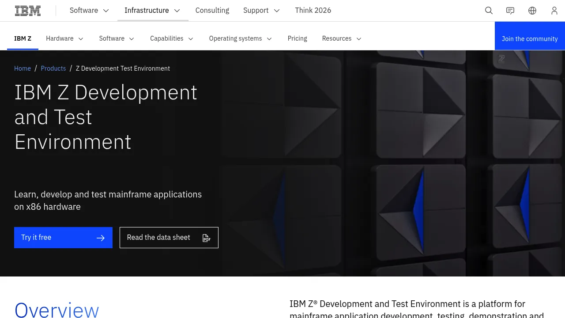Open the chat icon in the header
This screenshot has width=565, height=318.
(x=510, y=11)
